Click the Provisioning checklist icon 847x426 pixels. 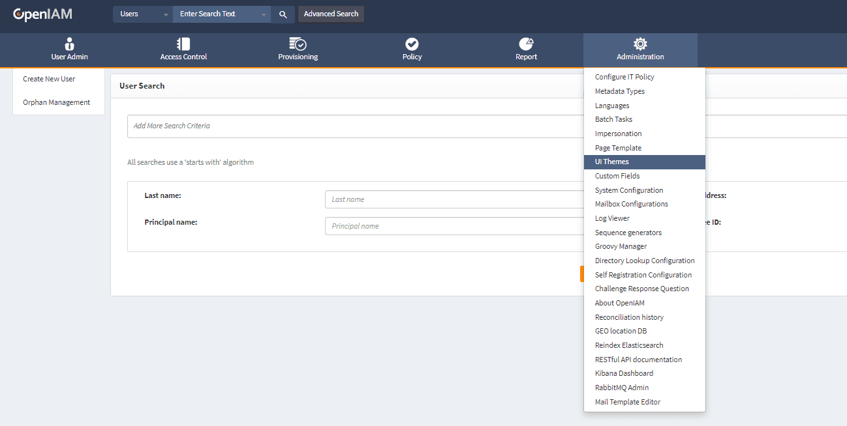coord(298,44)
